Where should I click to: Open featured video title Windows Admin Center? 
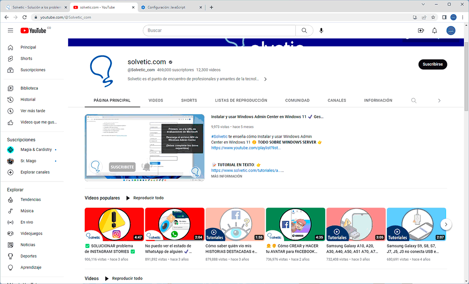267,117
